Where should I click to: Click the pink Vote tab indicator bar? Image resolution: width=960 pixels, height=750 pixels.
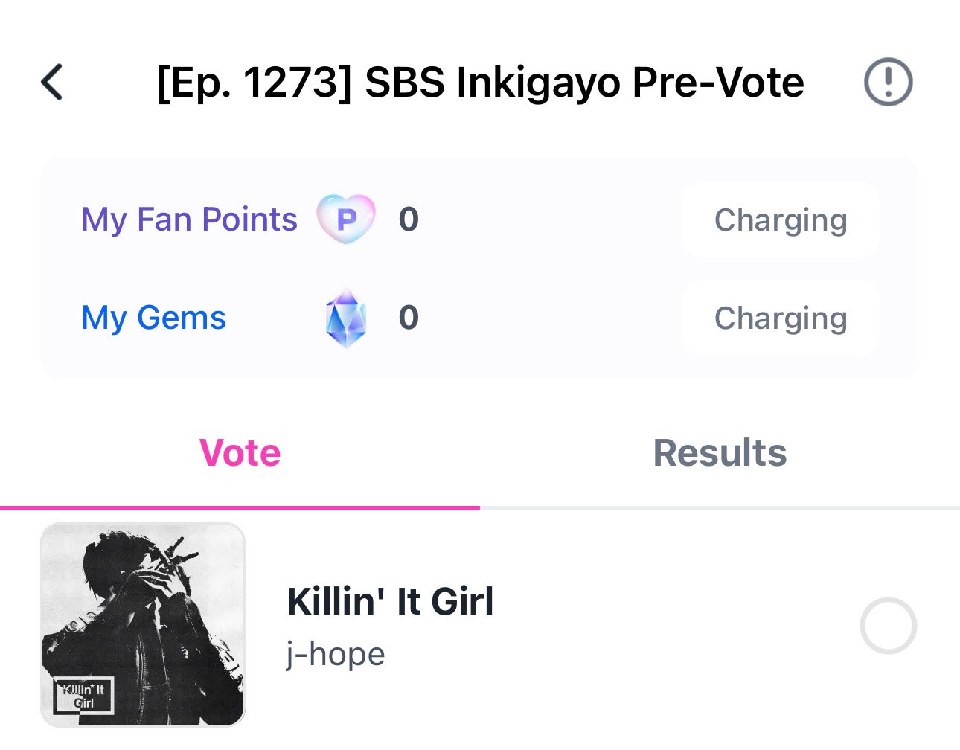click(x=240, y=507)
